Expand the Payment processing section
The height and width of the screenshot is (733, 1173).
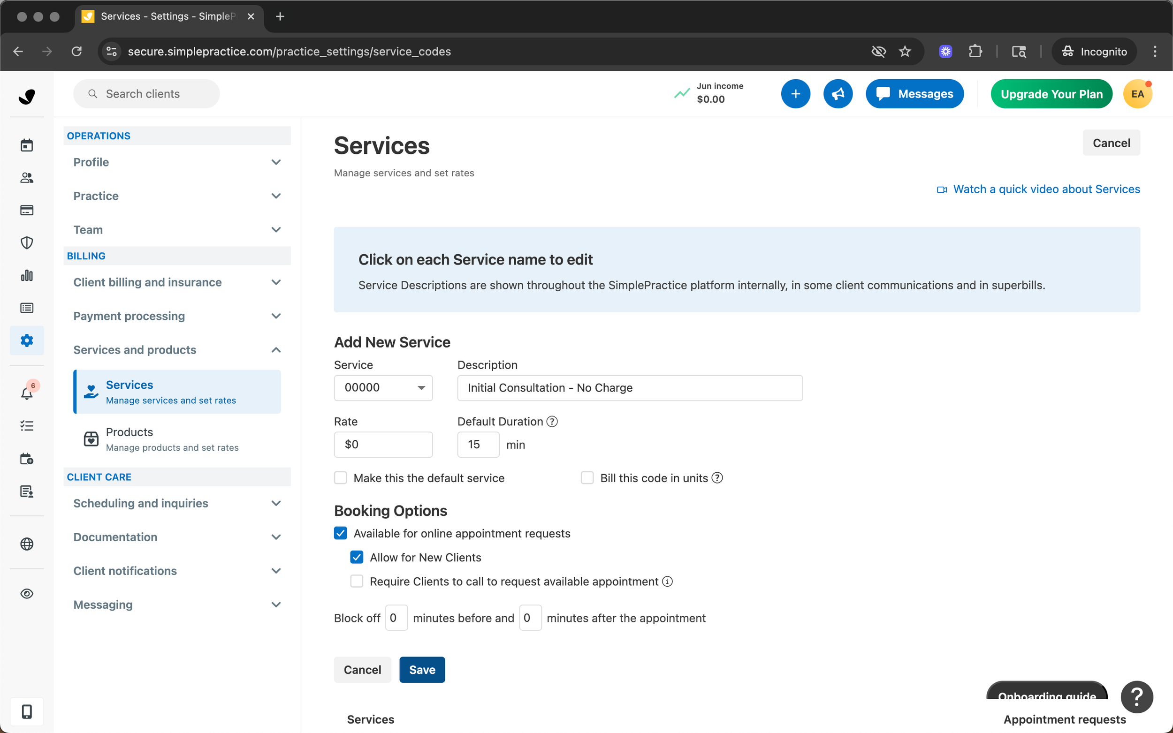coord(177,316)
